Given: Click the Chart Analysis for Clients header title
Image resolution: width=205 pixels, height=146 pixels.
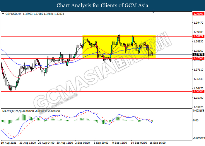Looking at the screenshot, I should coord(102,6).
